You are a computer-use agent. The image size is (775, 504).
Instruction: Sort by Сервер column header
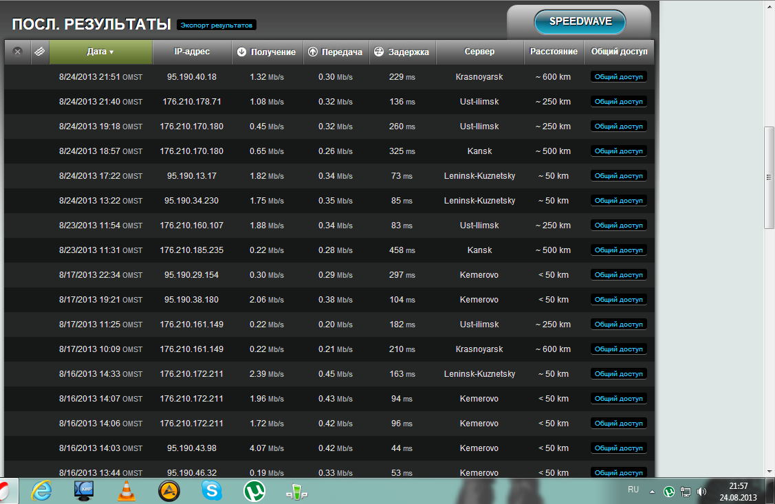(x=479, y=52)
